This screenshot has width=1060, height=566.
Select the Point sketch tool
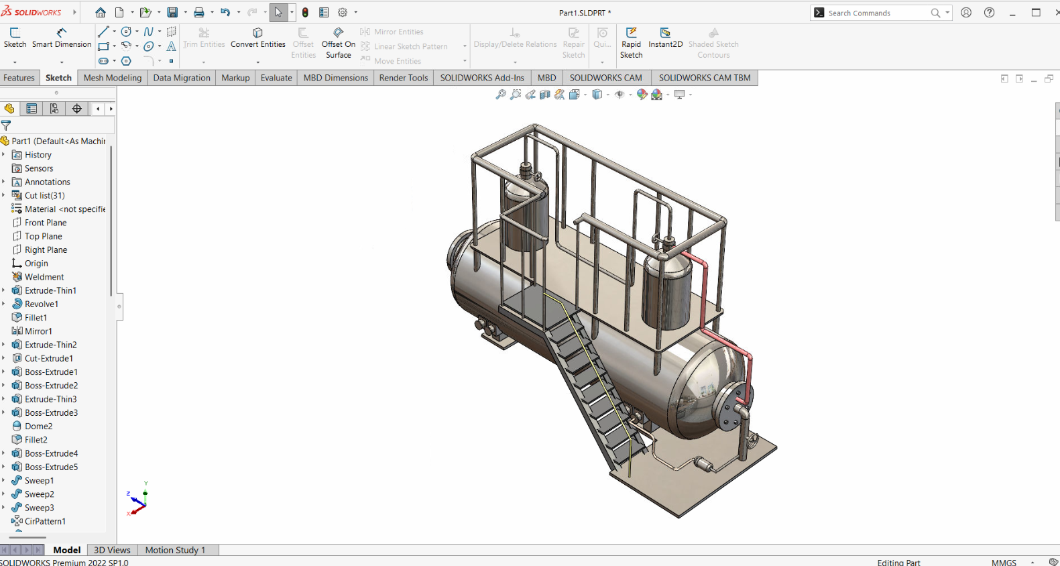(171, 61)
